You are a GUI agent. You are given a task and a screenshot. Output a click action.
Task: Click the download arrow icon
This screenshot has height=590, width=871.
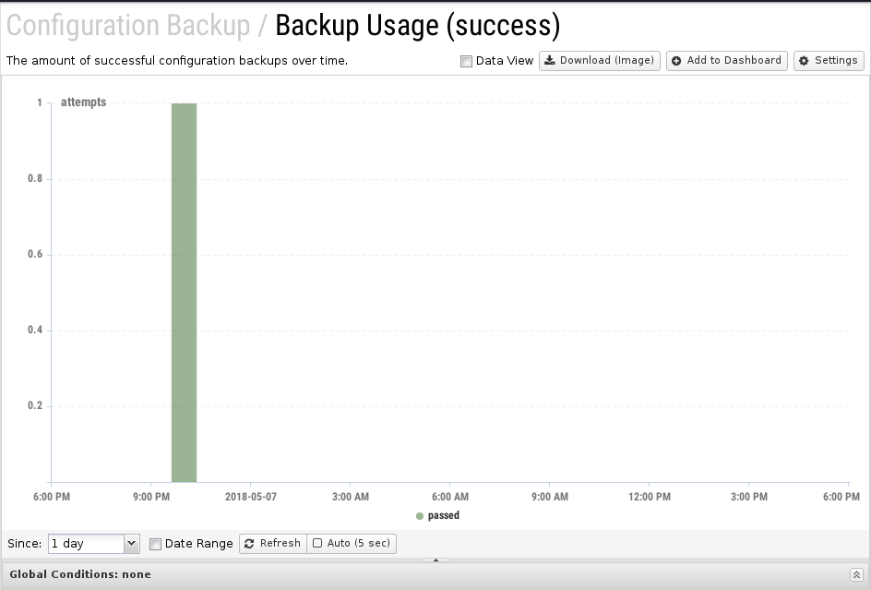[x=549, y=60]
